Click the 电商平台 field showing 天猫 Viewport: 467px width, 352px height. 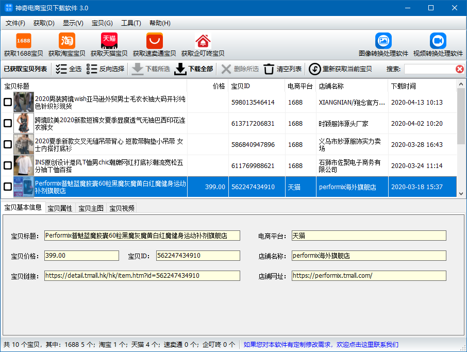369,236
